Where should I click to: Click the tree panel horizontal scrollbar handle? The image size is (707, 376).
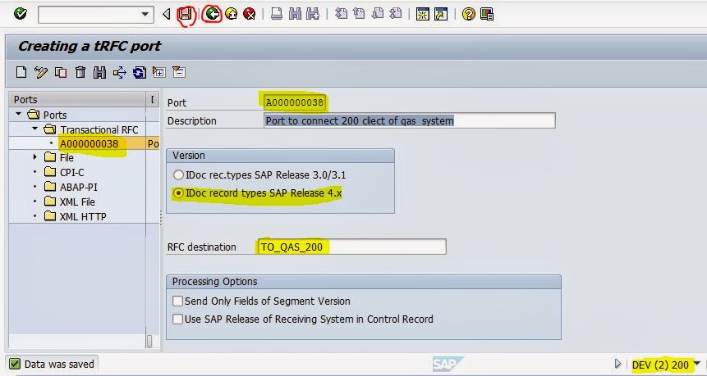tap(149, 342)
